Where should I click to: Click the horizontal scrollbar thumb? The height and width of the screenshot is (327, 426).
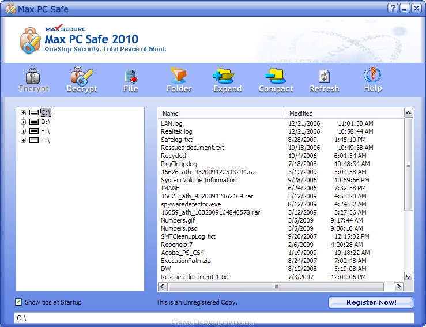point(276,287)
